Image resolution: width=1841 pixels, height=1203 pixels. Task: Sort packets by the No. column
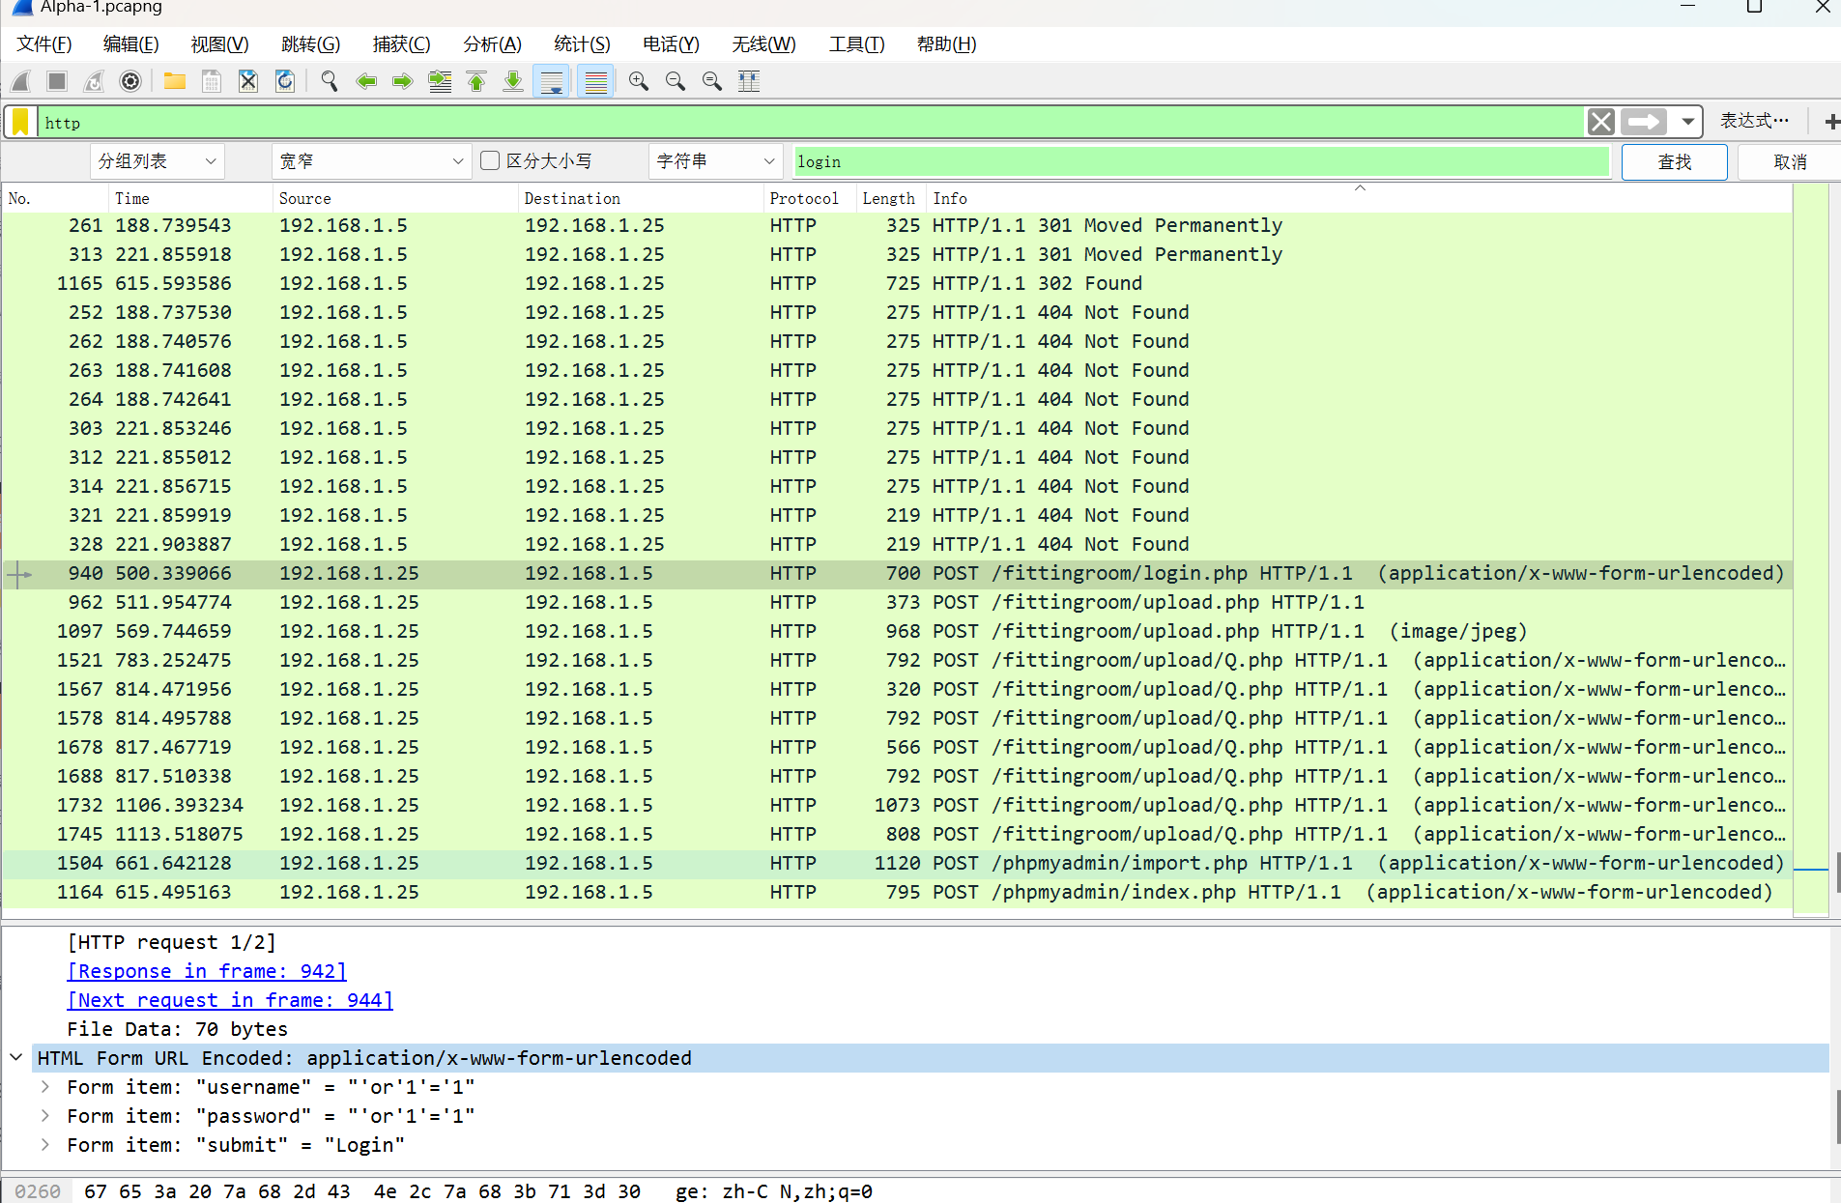pos(54,198)
